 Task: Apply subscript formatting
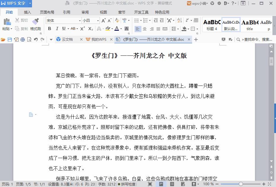[x=90, y=29]
